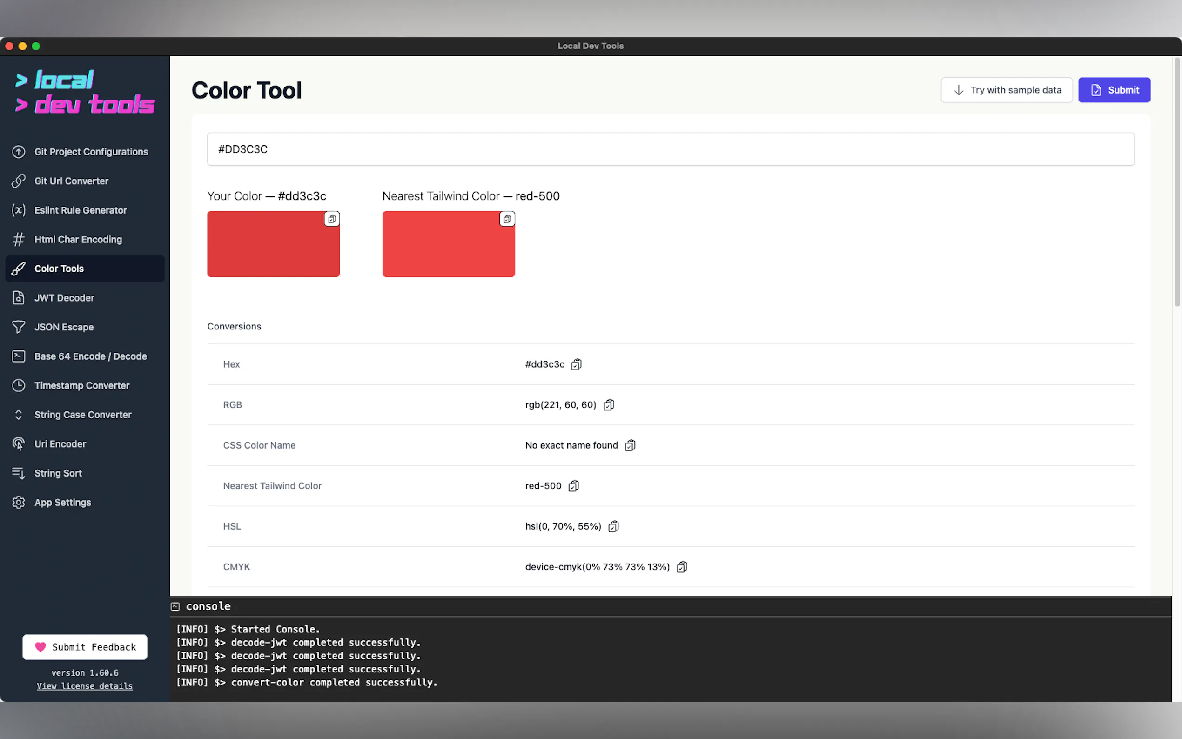The image size is (1182, 739).
Task: Copy the RGB value rgb(221, 60, 60)
Action: 609,405
